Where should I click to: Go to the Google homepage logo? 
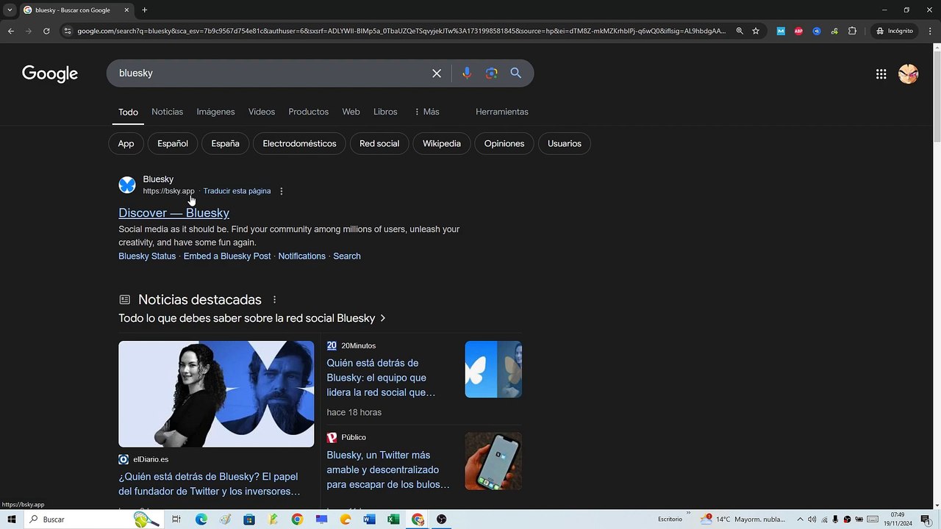(x=50, y=73)
